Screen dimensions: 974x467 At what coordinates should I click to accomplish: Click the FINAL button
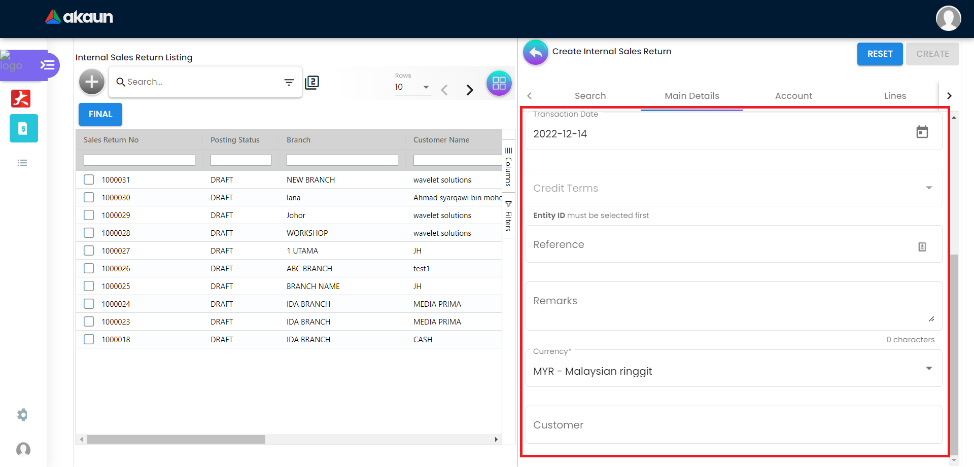point(100,115)
